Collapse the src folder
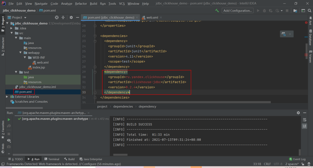Image resolution: width=313 pixels, height=168 pixels. (11, 33)
